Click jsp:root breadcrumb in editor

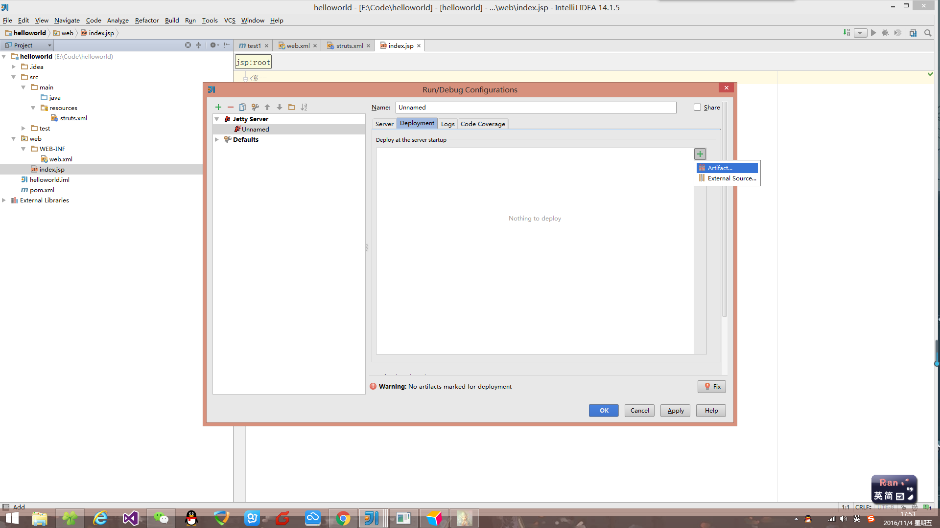click(253, 62)
